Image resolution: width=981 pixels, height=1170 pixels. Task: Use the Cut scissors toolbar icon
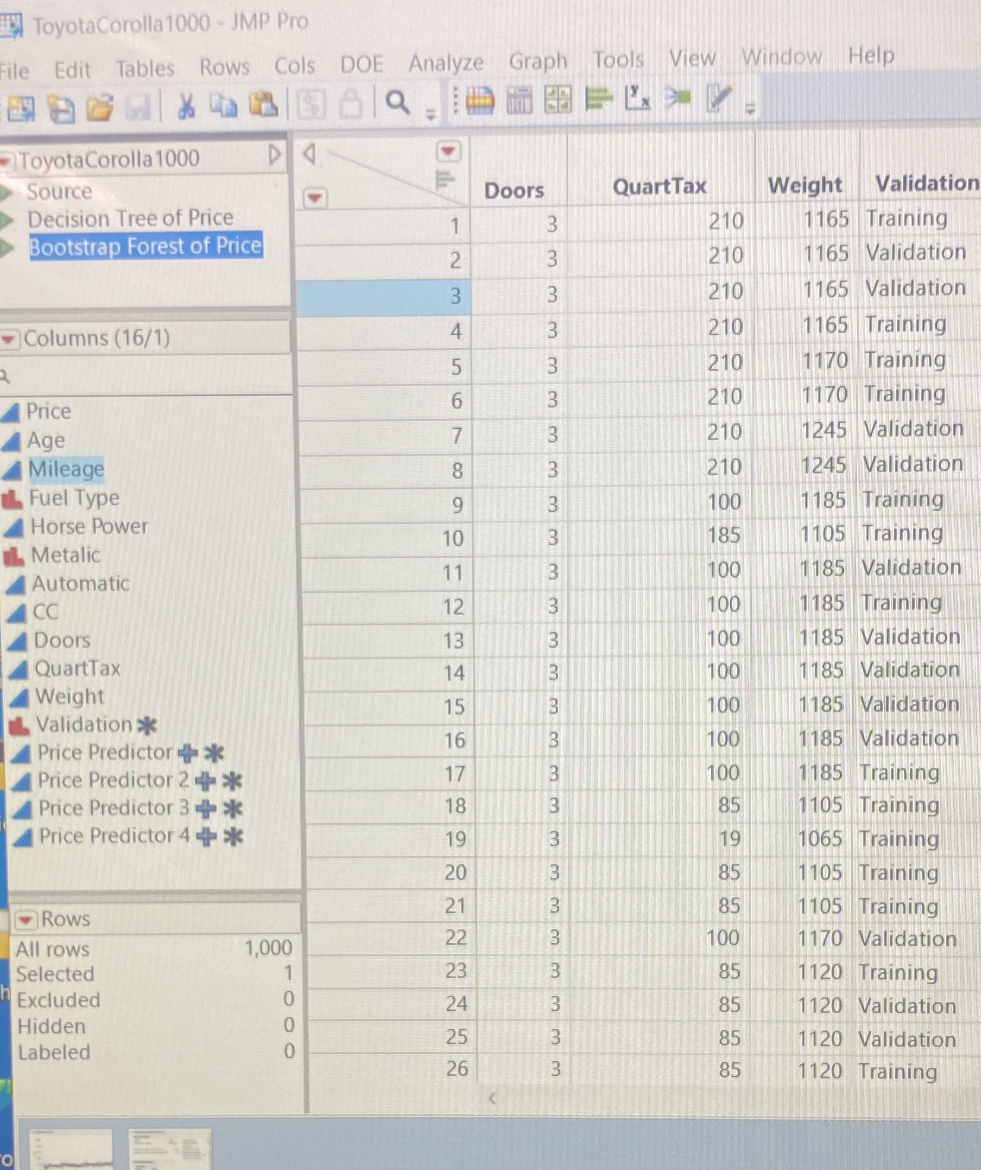coord(185,106)
